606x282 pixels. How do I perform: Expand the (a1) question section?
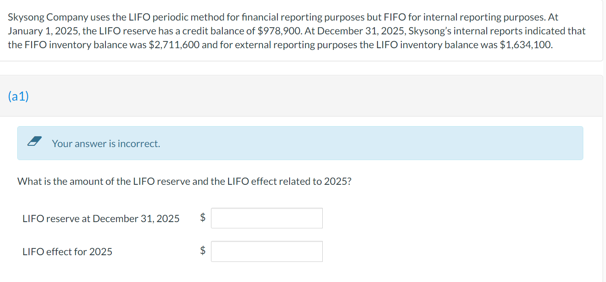pyautogui.click(x=18, y=96)
